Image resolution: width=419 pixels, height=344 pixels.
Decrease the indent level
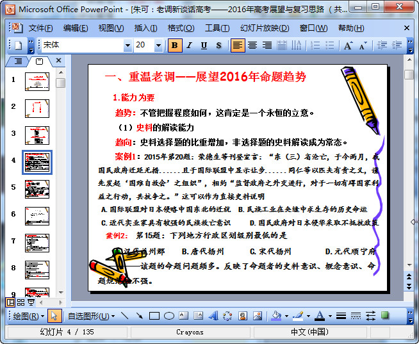[382, 45]
